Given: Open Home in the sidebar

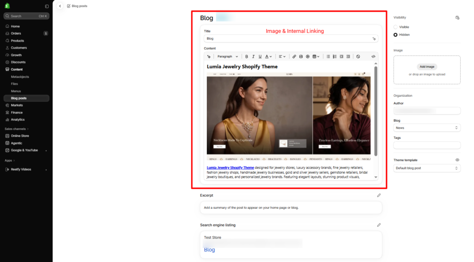Looking at the screenshot, I should tap(26, 26).
